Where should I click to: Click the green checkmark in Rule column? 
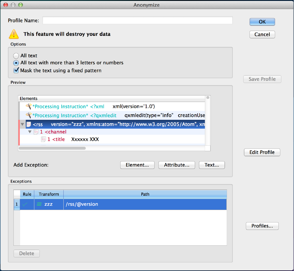[x=25, y=204]
